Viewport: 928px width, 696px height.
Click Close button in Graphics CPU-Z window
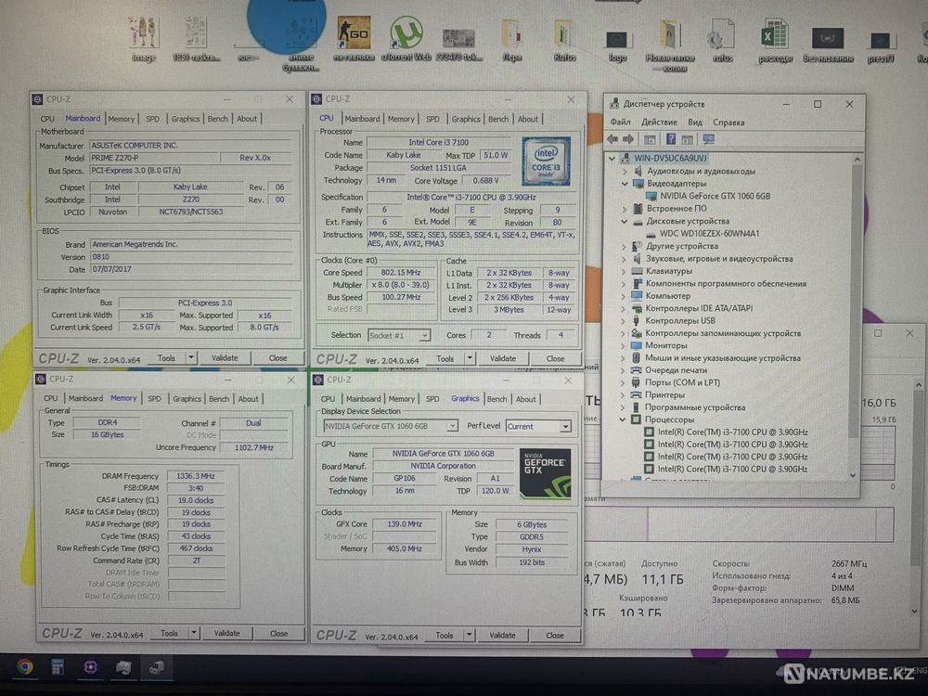point(555,635)
